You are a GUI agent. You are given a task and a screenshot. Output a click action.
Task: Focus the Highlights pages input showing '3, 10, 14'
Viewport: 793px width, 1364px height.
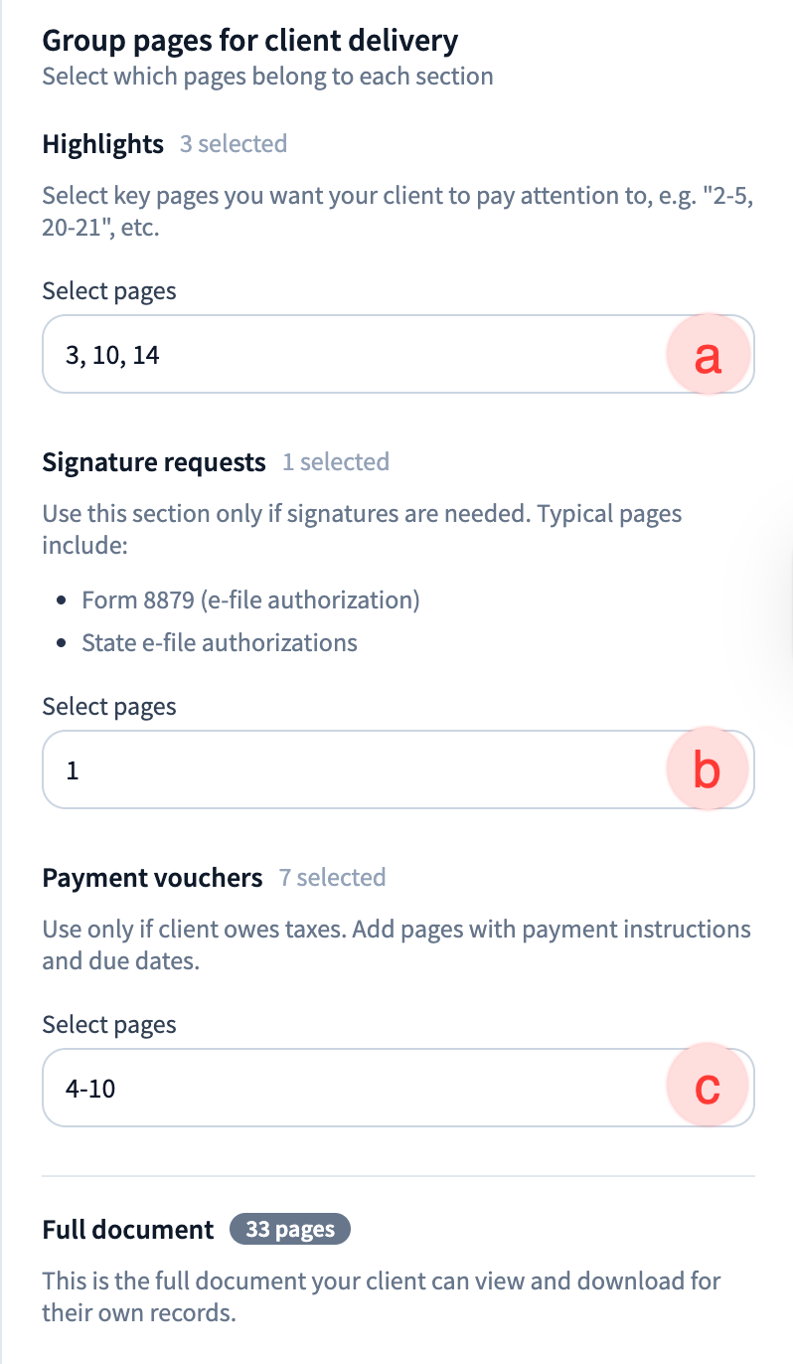(348, 355)
